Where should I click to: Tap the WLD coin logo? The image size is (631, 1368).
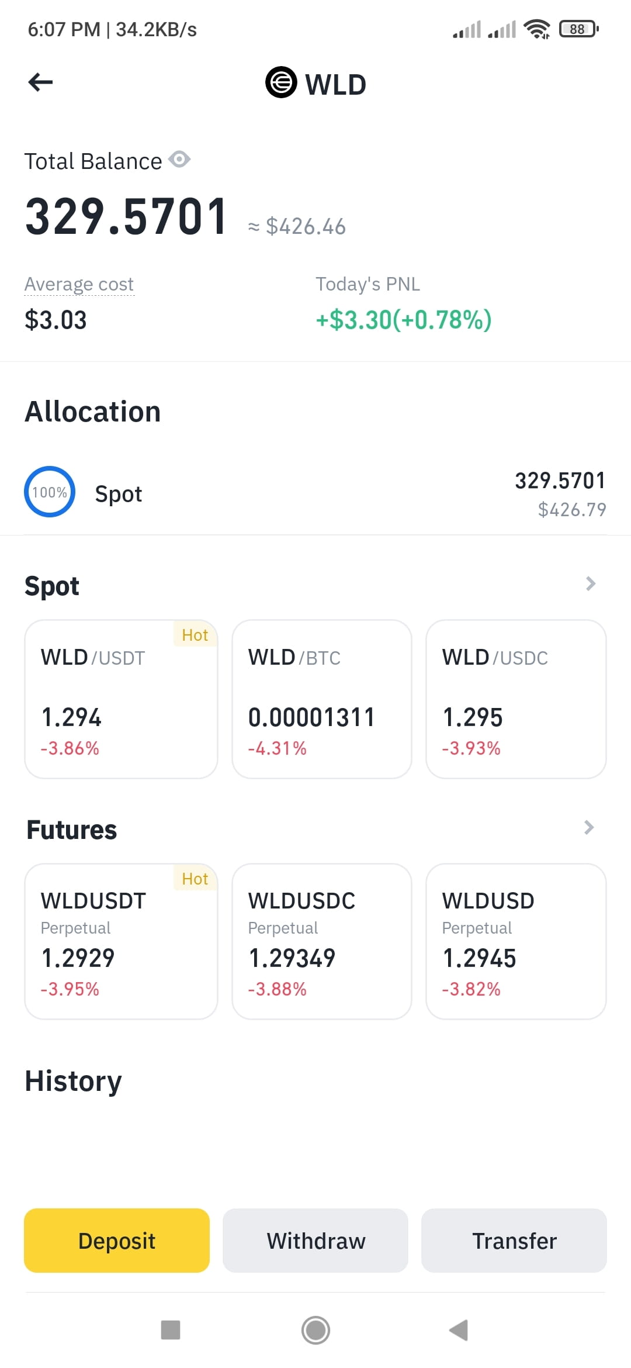(281, 82)
